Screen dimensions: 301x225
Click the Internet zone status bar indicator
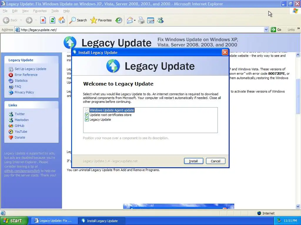click(266, 213)
